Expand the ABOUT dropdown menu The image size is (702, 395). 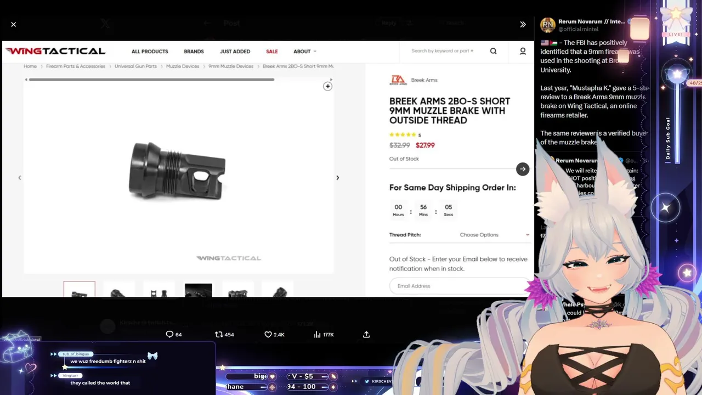point(304,51)
